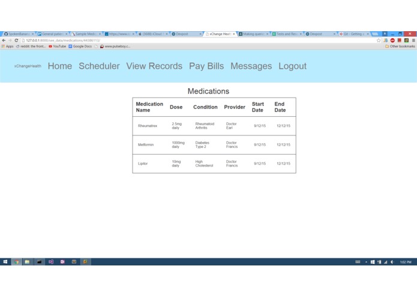Close the xChange Health tab
417x296 pixels.
click(x=234, y=34)
